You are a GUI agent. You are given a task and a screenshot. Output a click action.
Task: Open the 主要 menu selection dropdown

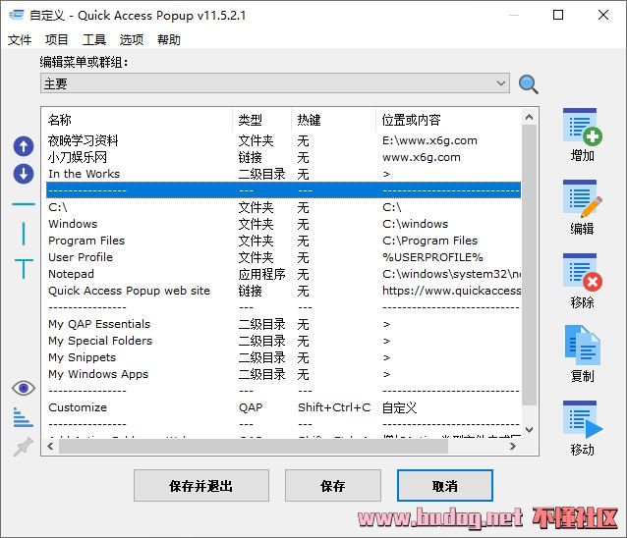(x=275, y=84)
